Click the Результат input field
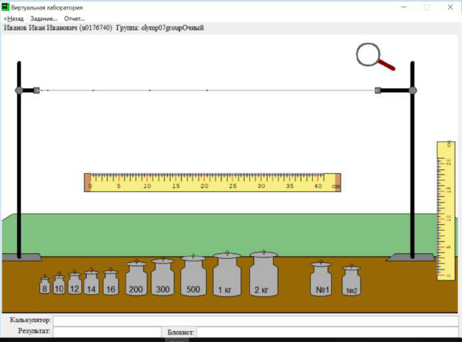 (107, 331)
